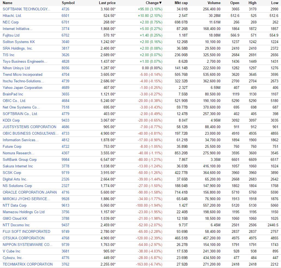The height and width of the screenshot is (268, 281).
Task: Open FUJI SOFT INCORPORATED link
Action: coord(26,232)
